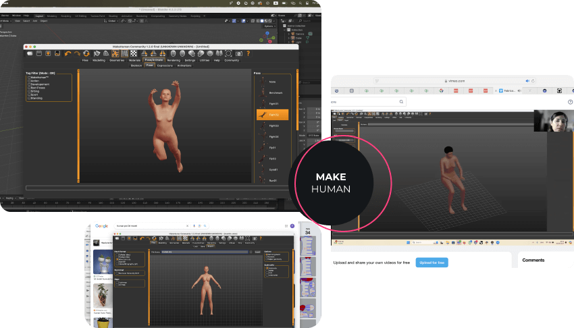
Task: Check the Development tag filter checkbox
Action: click(29, 84)
